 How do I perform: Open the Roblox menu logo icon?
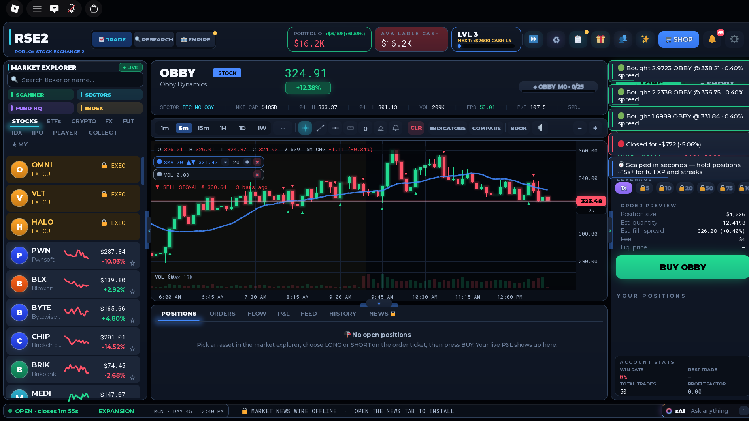tap(15, 9)
